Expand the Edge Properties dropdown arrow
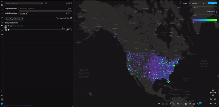The image size is (219, 107). click(x=70, y=9)
